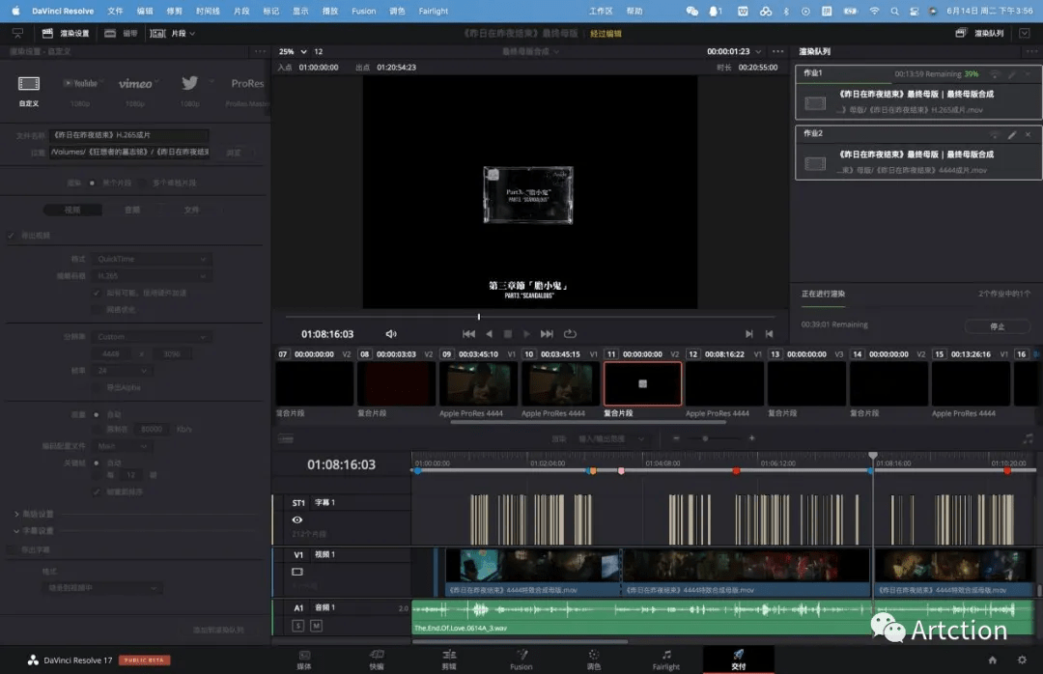Jump to last frame in viewer transport

pos(547,334)
